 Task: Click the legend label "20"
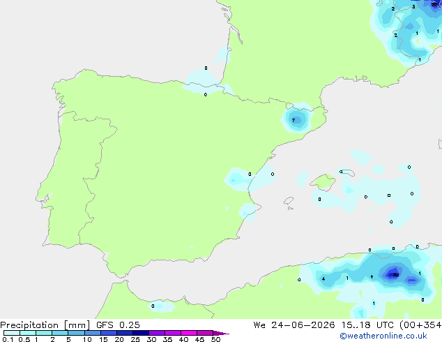tap(119, 339)
